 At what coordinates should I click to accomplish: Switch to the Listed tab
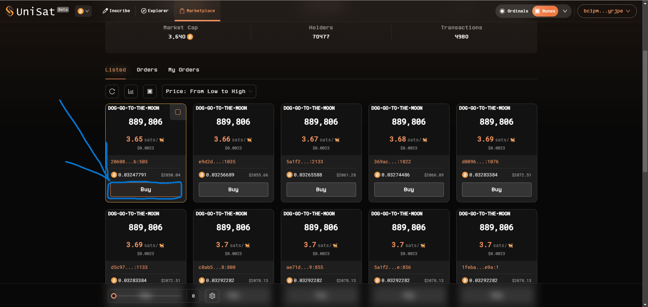click(115, 70)
